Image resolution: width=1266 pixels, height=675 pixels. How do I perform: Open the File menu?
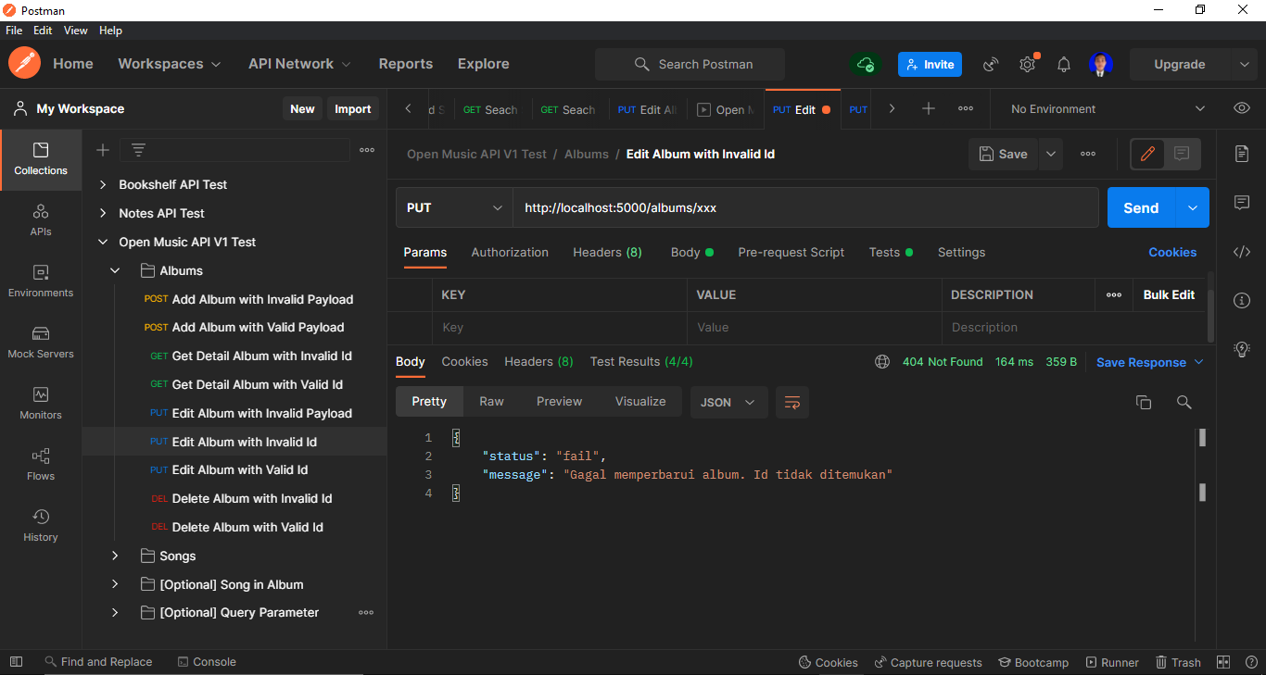click(14, 31)
